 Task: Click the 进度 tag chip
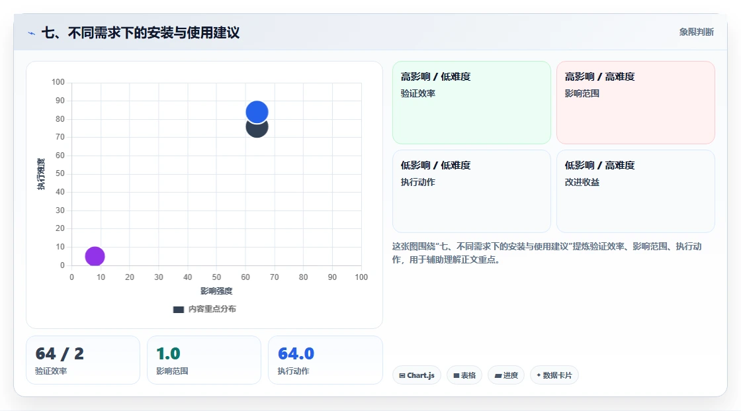coord(506,375)
